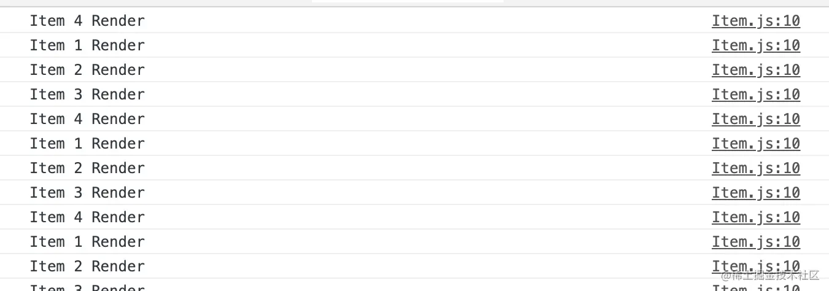
Task: Click source link beside first Item 3 Render
Action: pos(756,95)
